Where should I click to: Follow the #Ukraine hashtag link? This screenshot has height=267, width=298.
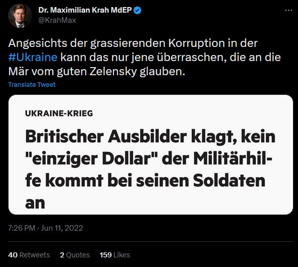33,57
